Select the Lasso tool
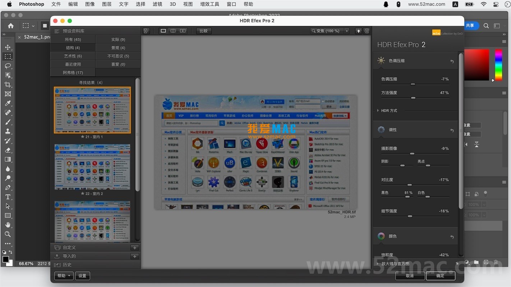 tap(8, 66)
